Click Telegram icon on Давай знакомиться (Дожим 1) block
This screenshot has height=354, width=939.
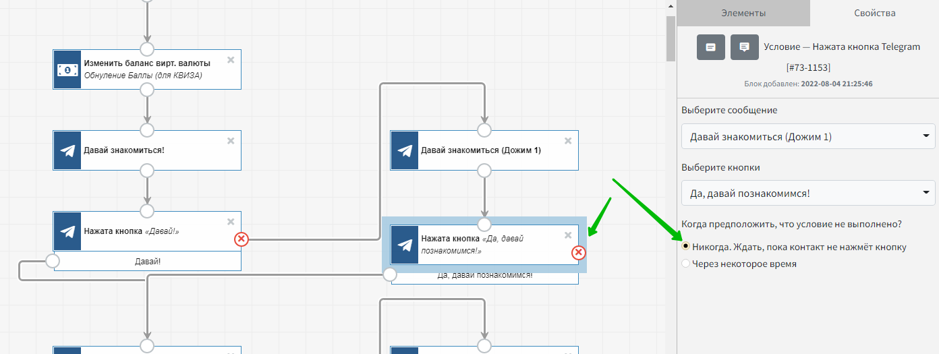pos(404,150)
